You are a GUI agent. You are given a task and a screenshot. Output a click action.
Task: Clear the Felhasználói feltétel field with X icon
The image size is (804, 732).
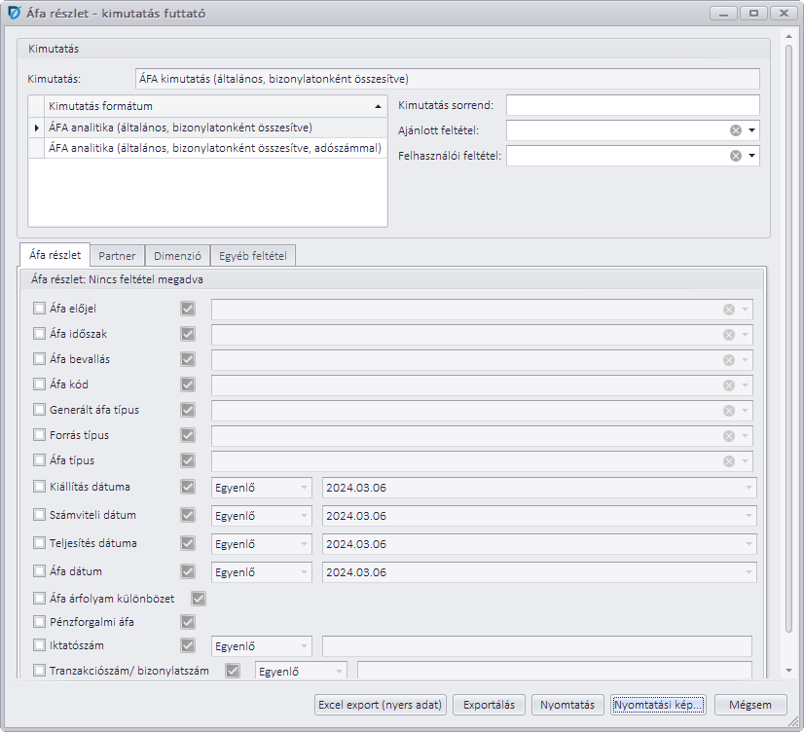tap(736, 156)
